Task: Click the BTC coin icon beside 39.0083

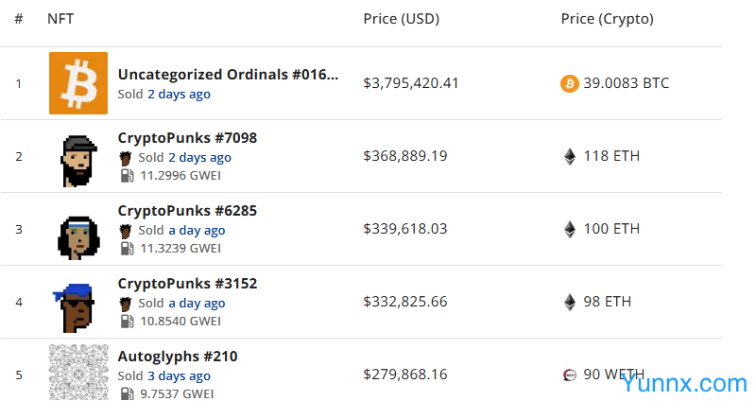Action: [569, 83]
